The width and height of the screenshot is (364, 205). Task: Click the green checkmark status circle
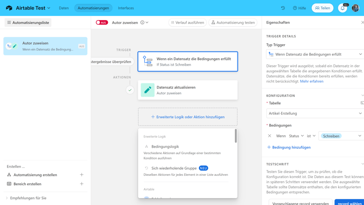pyautogui.click(x=130, y=90)
